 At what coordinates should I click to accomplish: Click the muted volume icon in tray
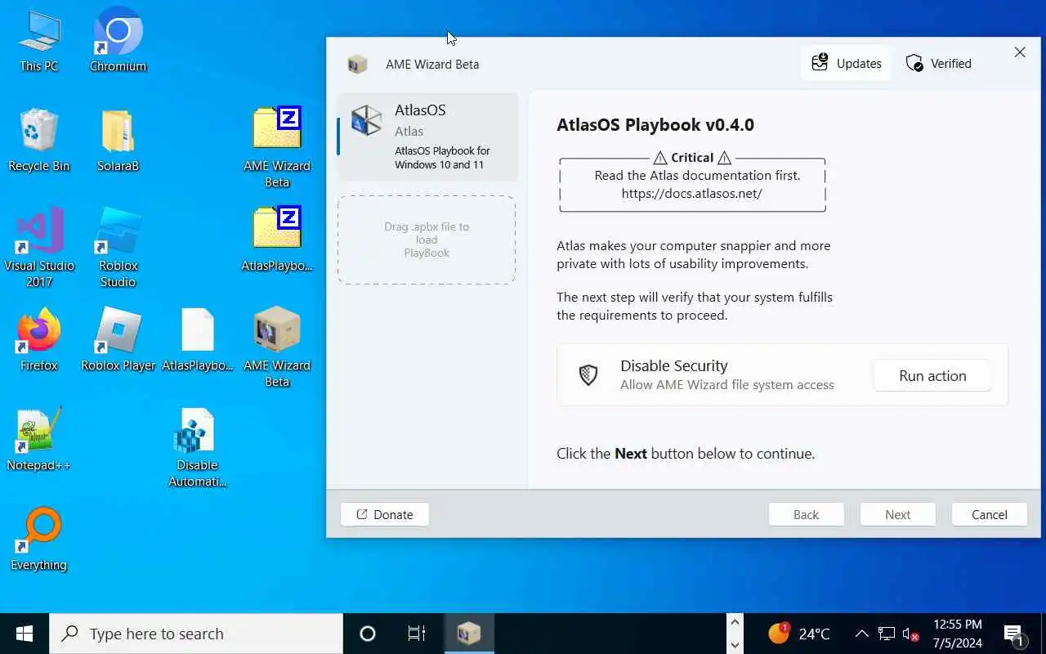(x=911, y=634)
